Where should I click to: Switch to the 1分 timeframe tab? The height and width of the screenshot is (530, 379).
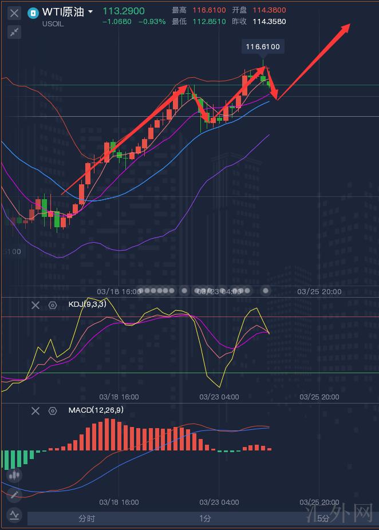tap(205, 519)
